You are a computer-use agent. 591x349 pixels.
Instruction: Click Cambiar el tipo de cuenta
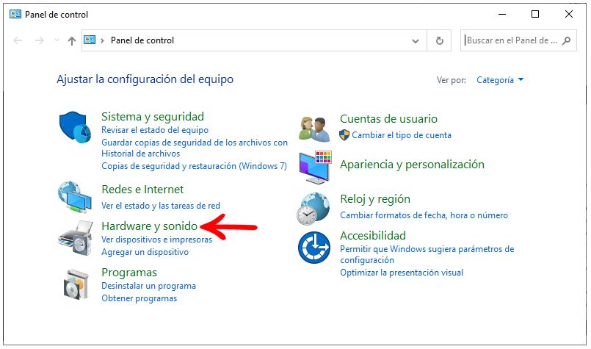click(402, 135)
